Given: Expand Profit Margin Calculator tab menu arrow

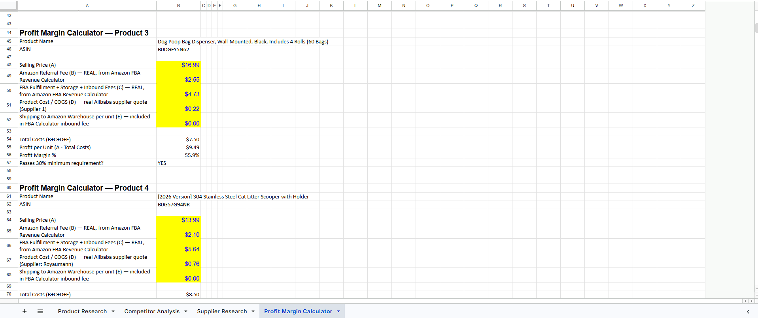Looking at the screenshot, I should [338, 311].
